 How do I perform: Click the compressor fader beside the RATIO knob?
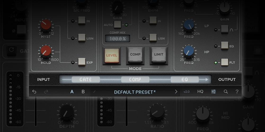point(126,111)
